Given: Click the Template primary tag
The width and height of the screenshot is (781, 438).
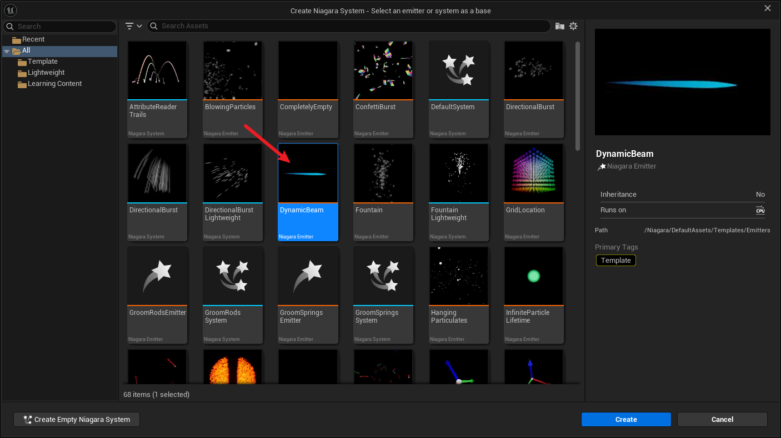Looking at the screenshot, I should coord(615,261).
